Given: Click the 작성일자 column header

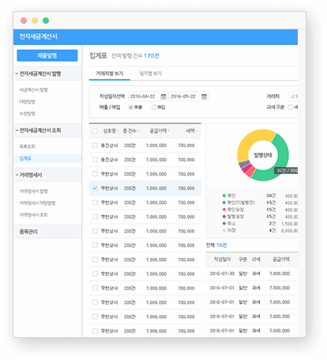Looking at the screenshot, I should (222, 260).
